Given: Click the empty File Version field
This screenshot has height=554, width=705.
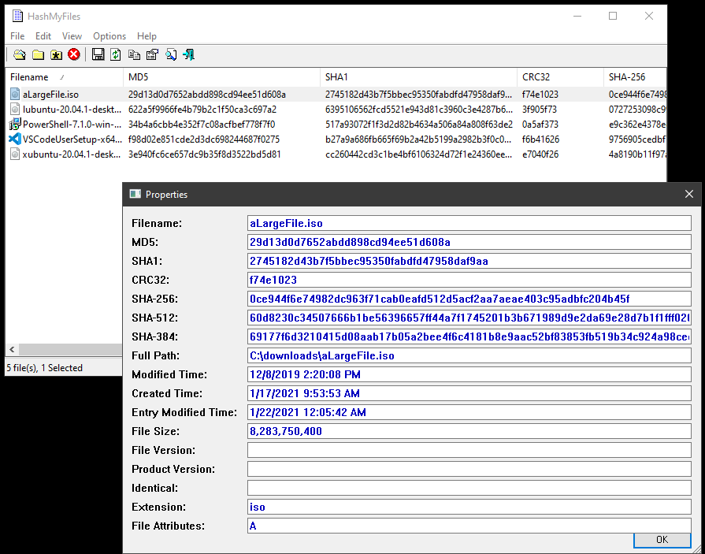Looking at the screenshot, I should pyautogui.click(x=469, y=450).
